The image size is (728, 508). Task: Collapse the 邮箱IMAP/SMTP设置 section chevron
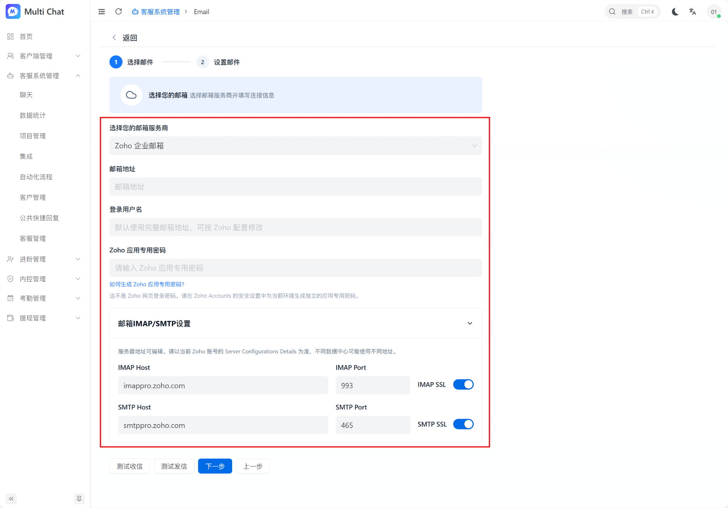(x=470, y=323)
